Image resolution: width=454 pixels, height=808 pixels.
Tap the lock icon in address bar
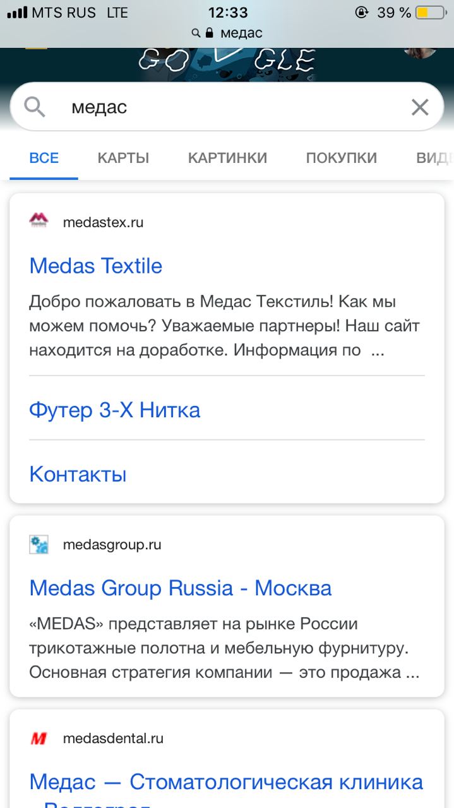210,33
